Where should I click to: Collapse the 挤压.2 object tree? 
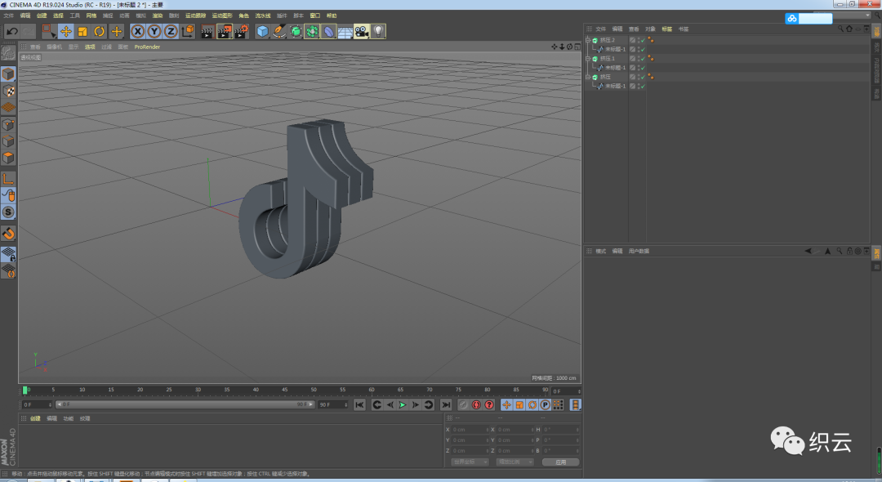(x=588, y=40)
